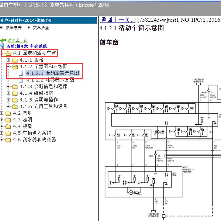Image resolution: width=221 pixels, height=221 pixels.
Task: Expand the 4.2 喇叭 node
Action: pos(1,113)
